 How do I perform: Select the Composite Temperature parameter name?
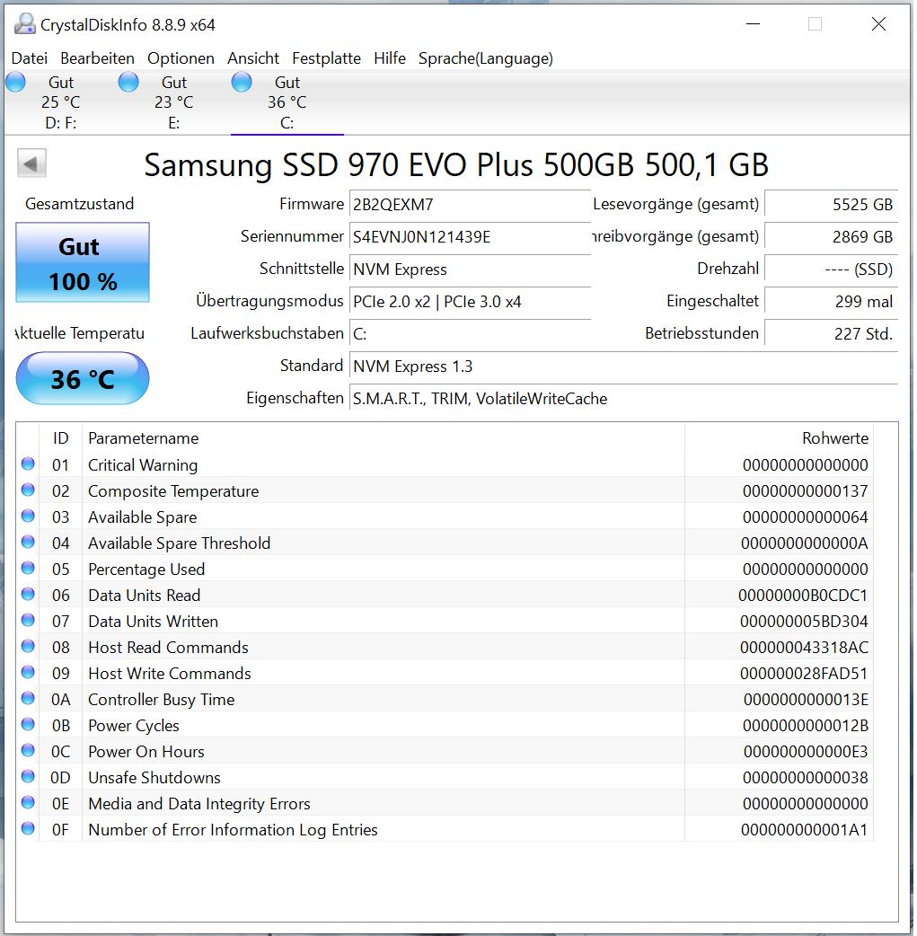tap(173, 491)
